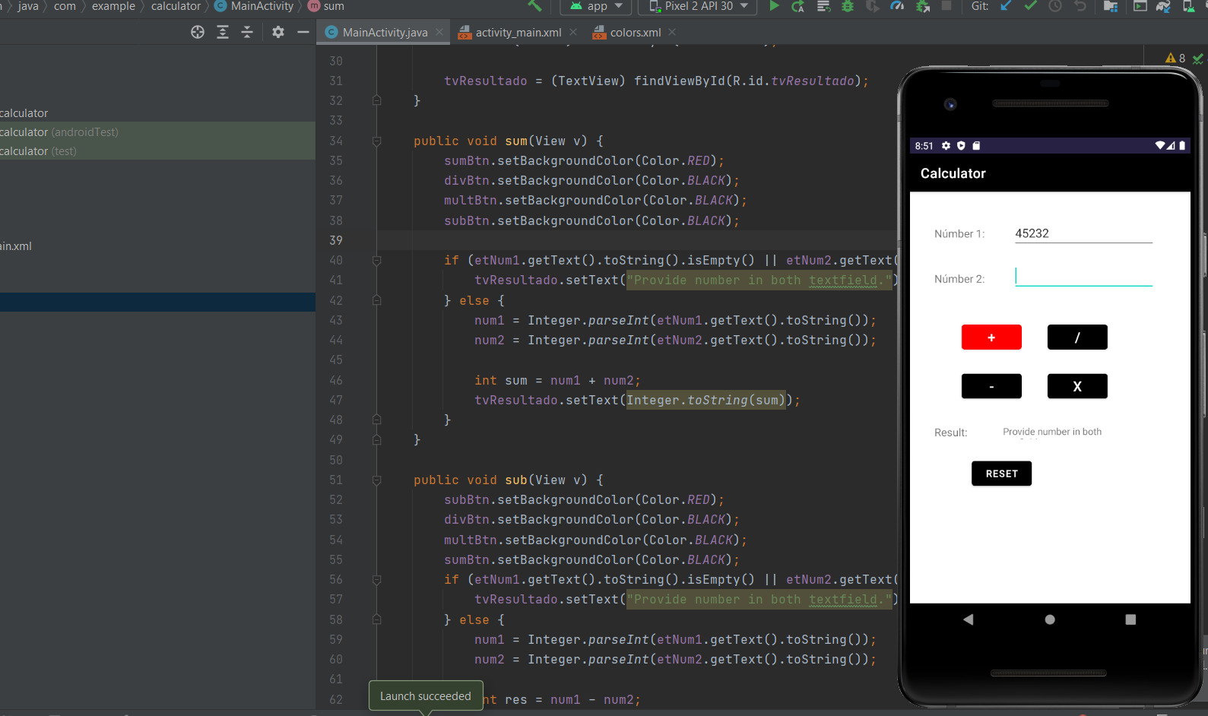Click Collapse All icon in project panel
1208x716 pixels.
pos(247,32)
